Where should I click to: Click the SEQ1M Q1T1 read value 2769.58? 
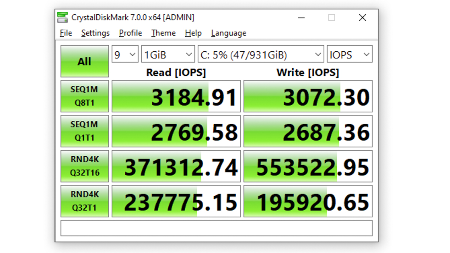click(x=176, y=131)
